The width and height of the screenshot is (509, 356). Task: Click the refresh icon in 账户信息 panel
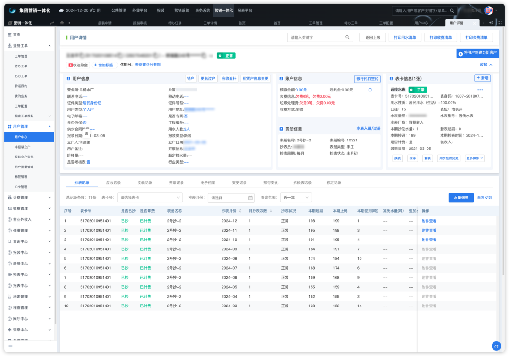370,90
